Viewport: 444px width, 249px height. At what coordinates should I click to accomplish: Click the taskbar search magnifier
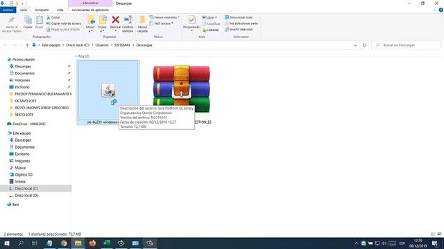[x=21, y=243]
